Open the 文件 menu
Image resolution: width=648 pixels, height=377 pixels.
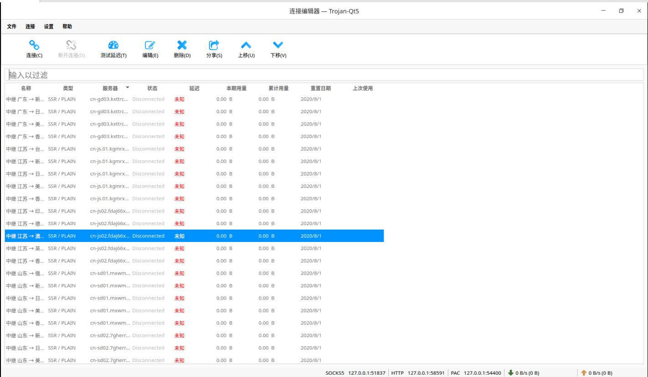12,27
